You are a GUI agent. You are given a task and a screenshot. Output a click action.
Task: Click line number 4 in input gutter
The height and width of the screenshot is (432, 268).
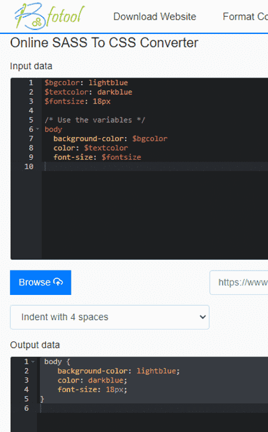click(x=31, y=110)
